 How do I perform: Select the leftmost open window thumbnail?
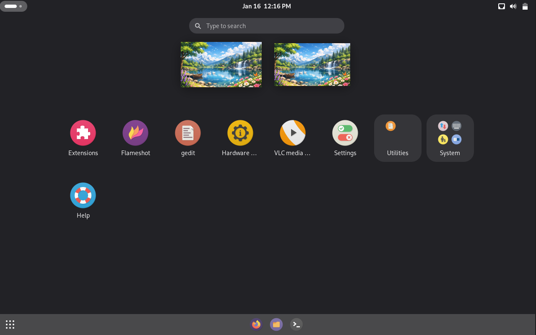(x=221, y=64)
